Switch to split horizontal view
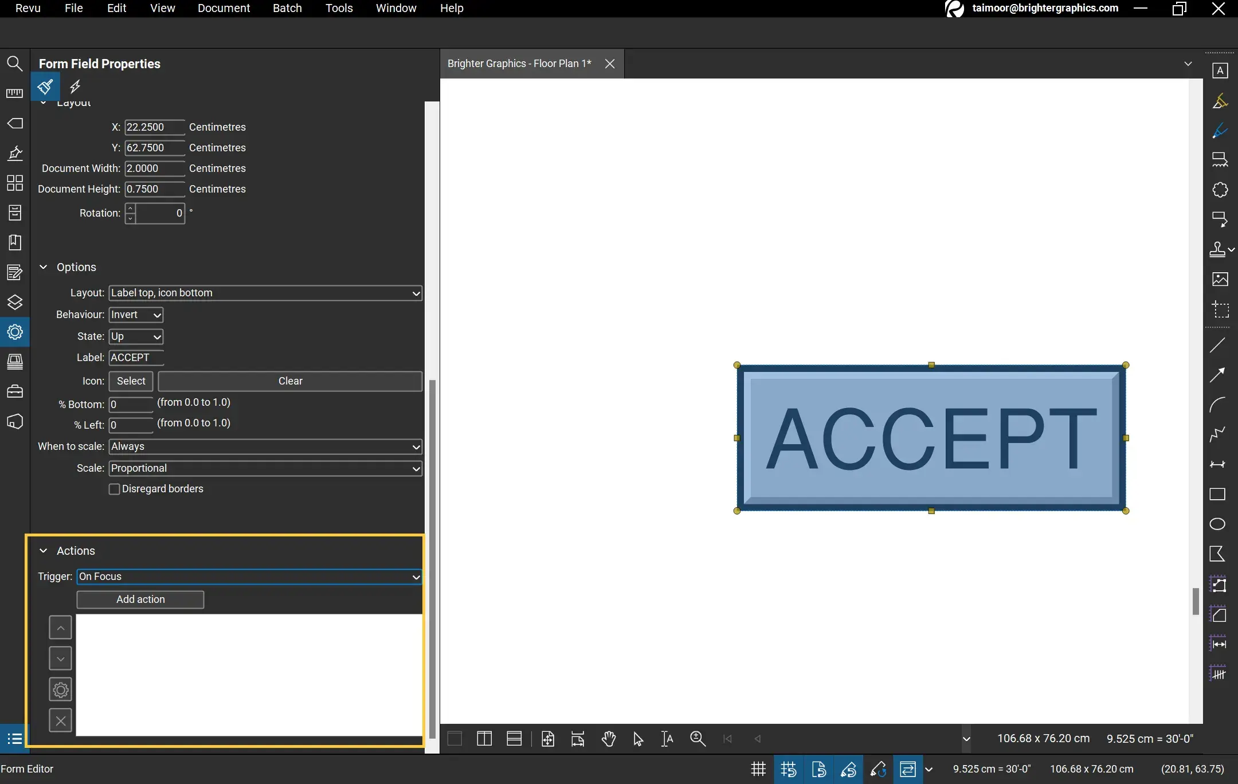The image size is (1238, 784). click(x=514, y=739)
